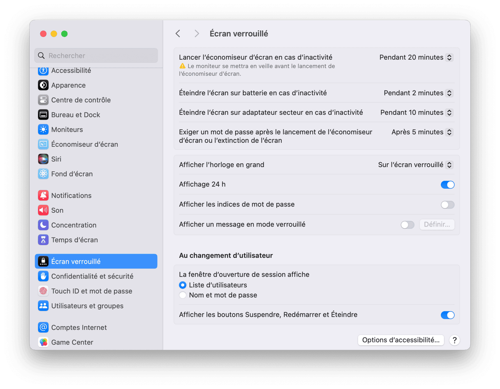
Task: Click the yellow warning triangle icon
Action: pos(183,66)
